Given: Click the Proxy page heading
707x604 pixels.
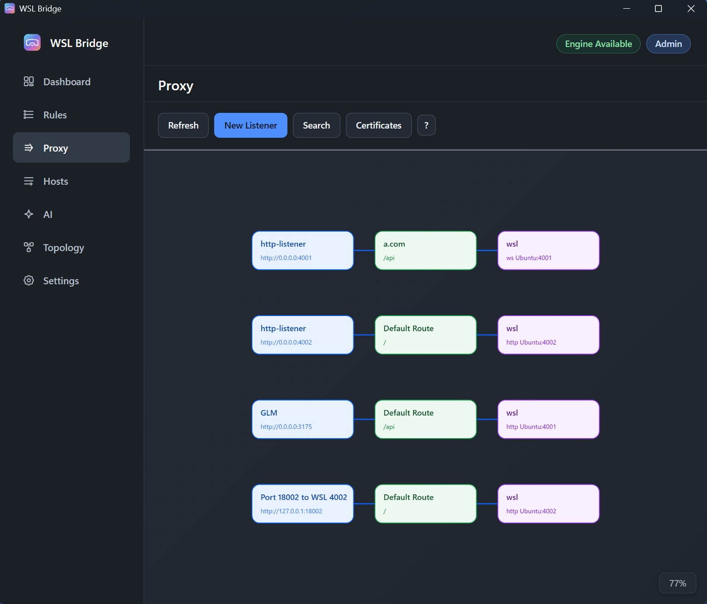Looking at the screenshot, I should pos(175,86).
